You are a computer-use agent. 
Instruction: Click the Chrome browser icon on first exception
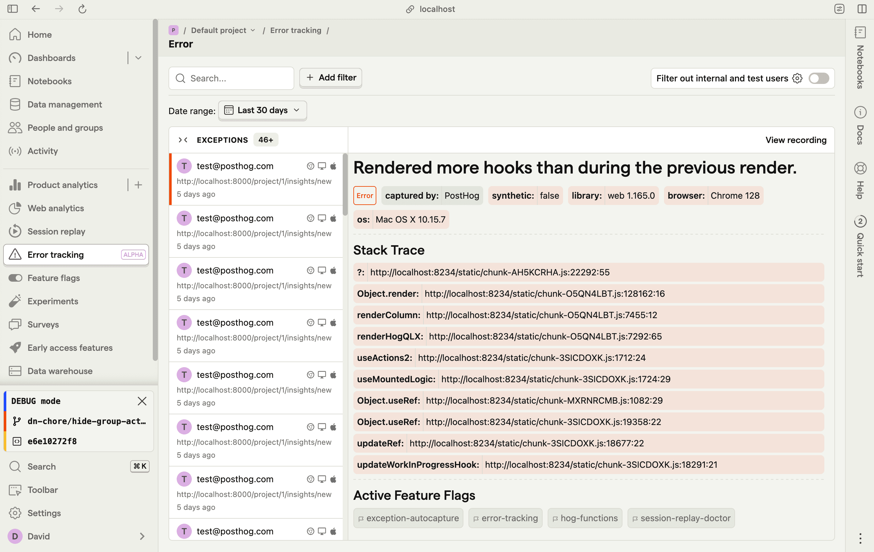[x=310, y=166]
